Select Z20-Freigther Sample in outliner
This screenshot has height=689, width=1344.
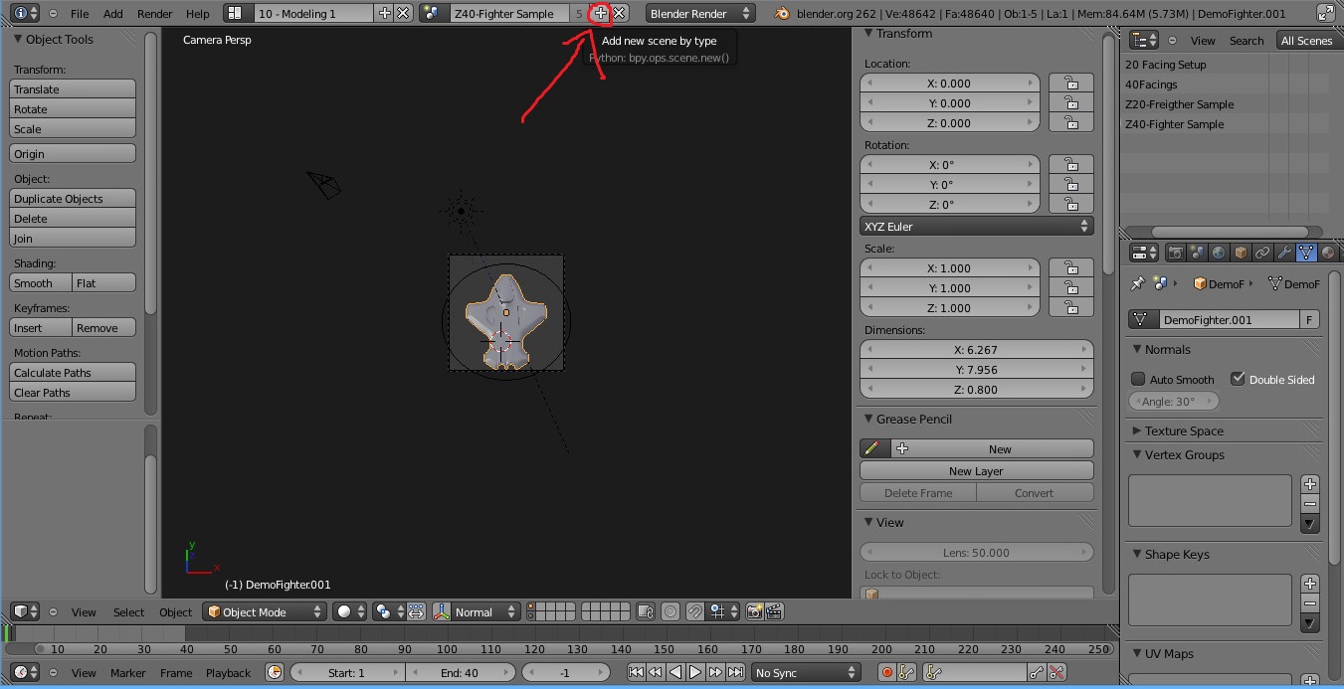(1179, 104)
